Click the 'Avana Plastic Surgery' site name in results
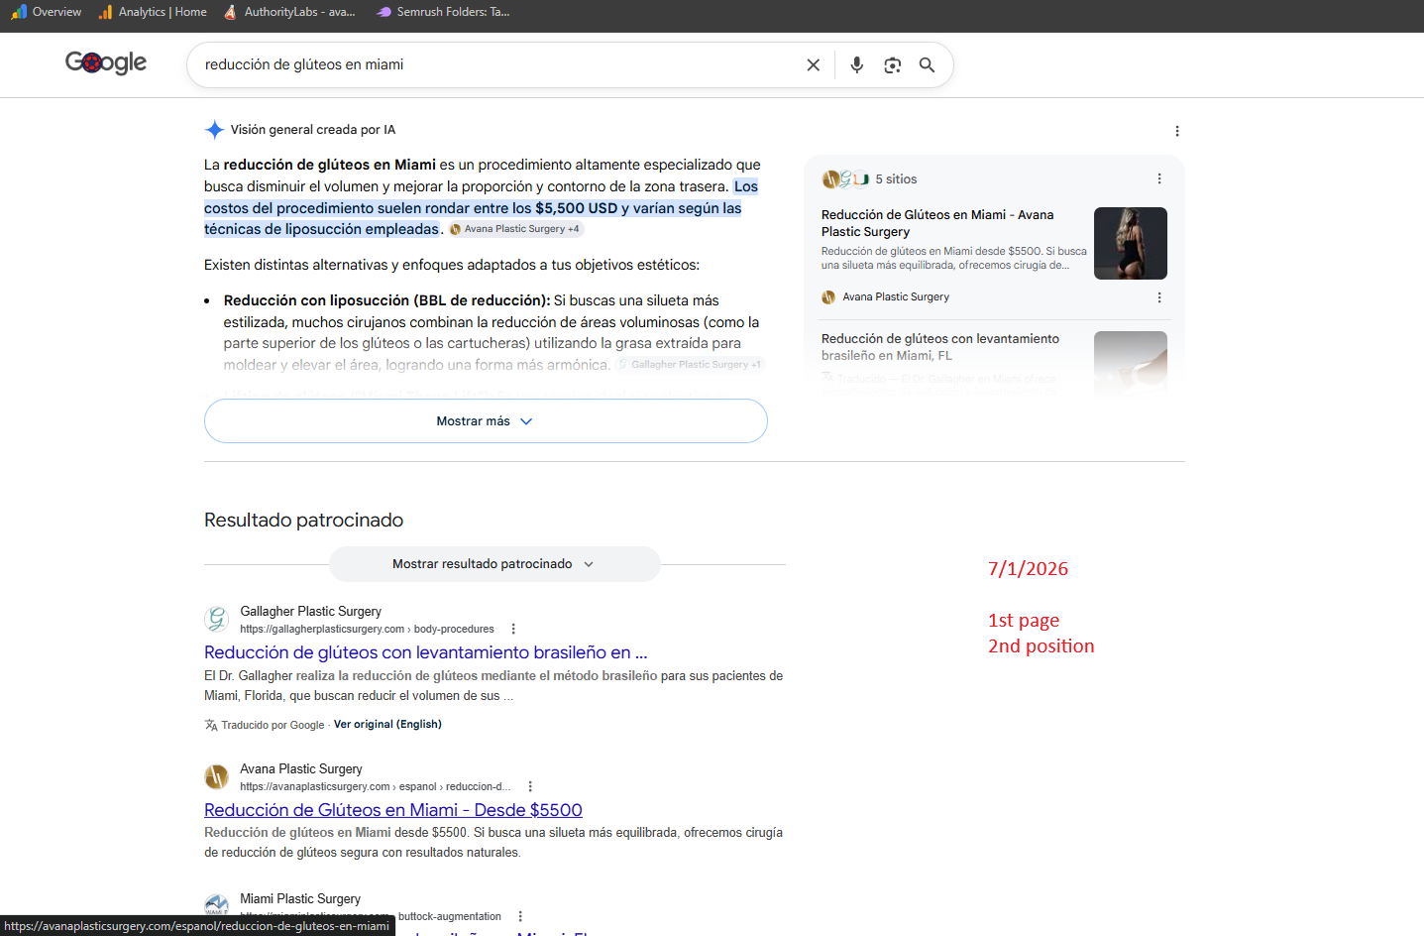Image resolution: width=1424 pixels, height=936 pixels. tap(301, 769)
